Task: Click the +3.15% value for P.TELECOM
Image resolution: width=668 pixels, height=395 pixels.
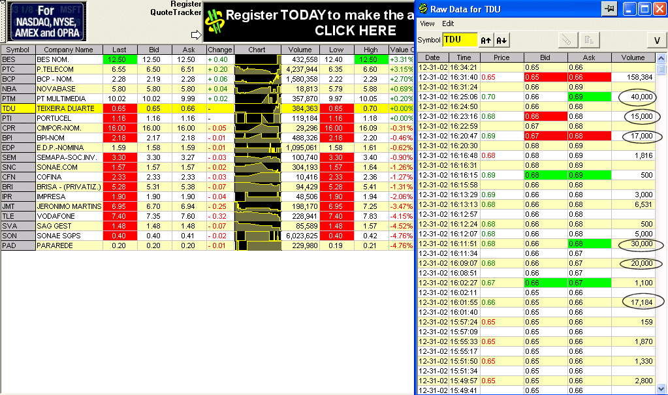Action: (x=402, y=69)
